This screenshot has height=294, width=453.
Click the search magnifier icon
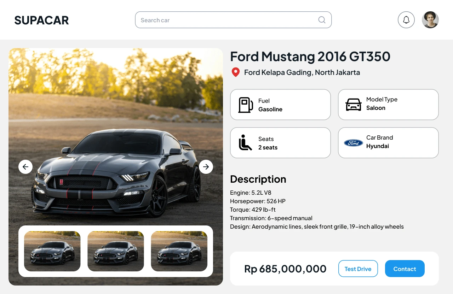(322, 20)
